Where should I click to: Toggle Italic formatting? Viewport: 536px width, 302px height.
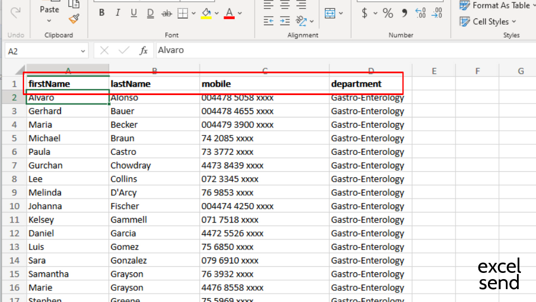(117, 13)
